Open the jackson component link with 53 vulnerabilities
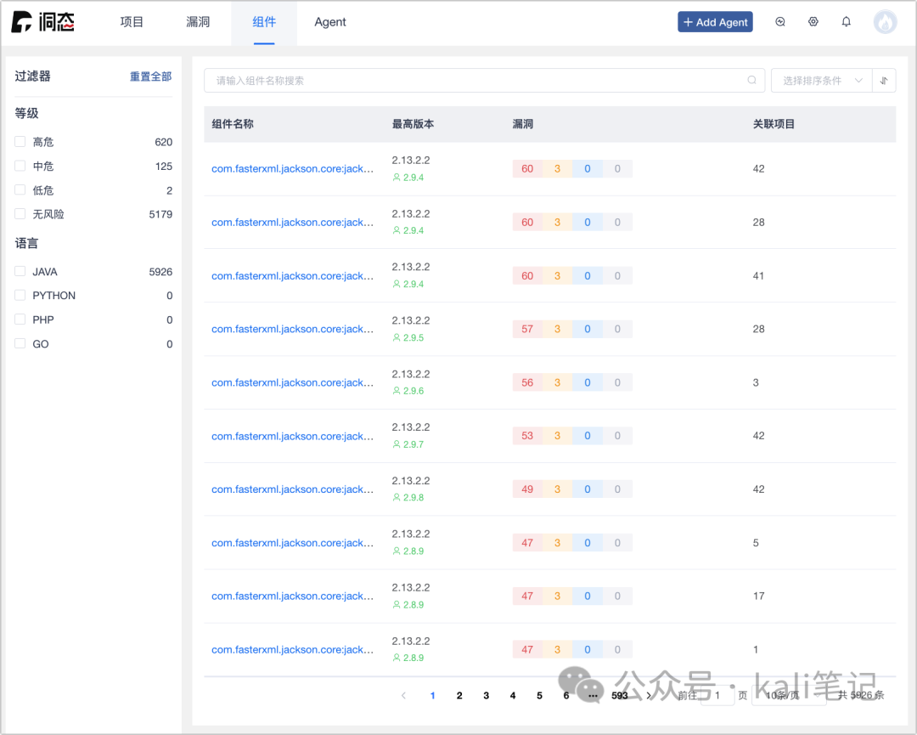The height and width of the screenshot is (735, 917). [x=292, y=436]
